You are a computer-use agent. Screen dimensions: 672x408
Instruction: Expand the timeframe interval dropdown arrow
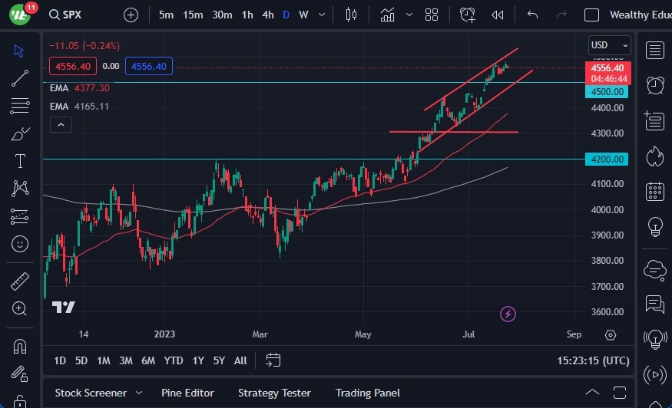(321, 15)
